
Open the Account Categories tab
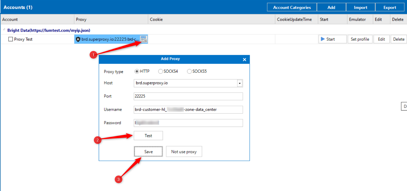[292, 8]
